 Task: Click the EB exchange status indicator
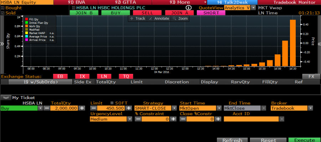click(60, 76)
